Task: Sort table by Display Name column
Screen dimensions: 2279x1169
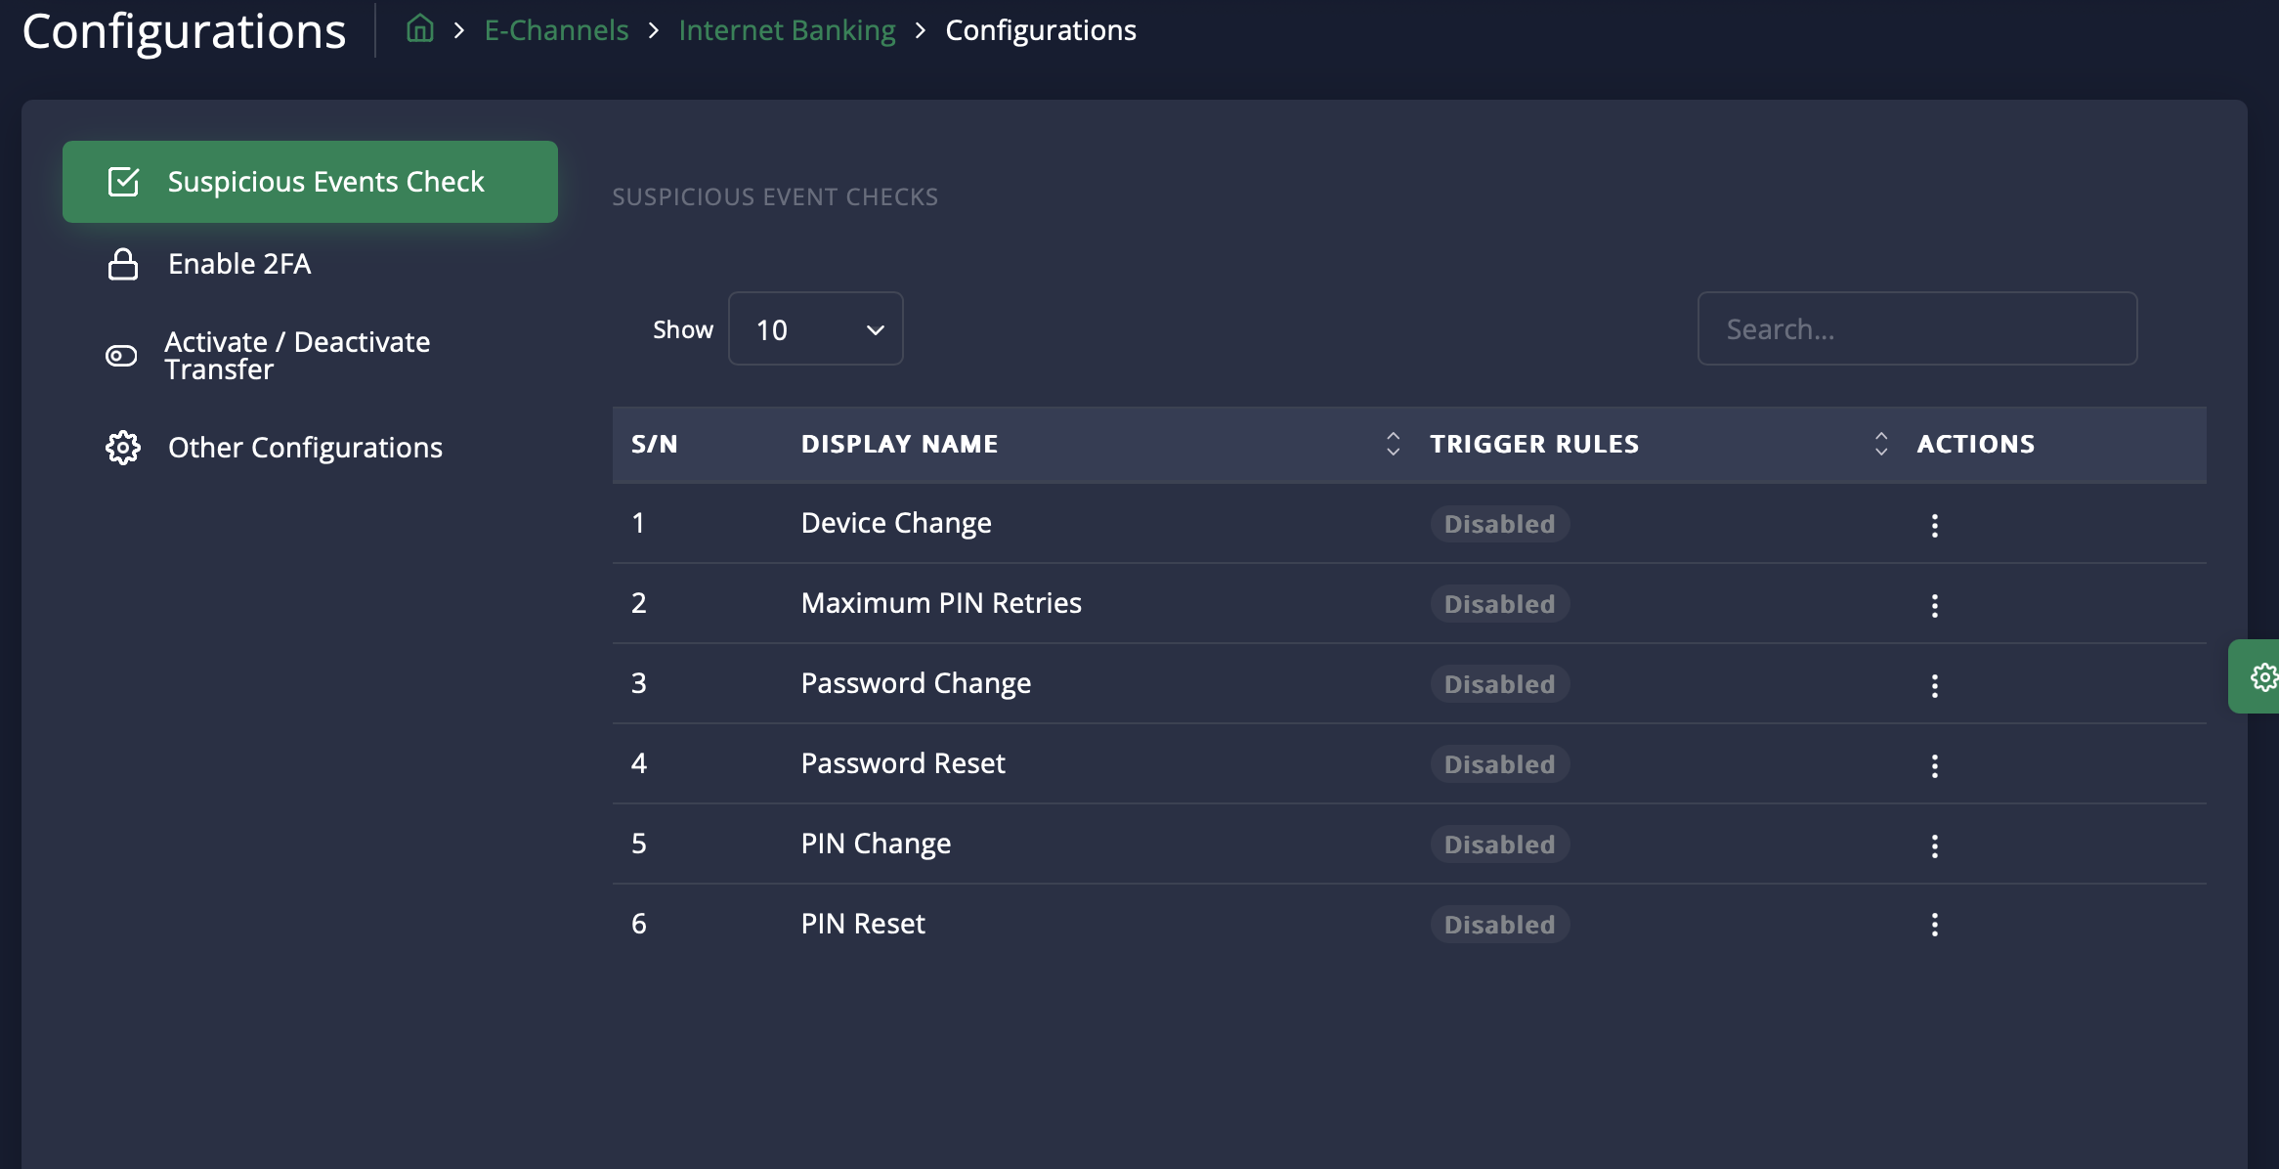Action: tap(1393, 444)
